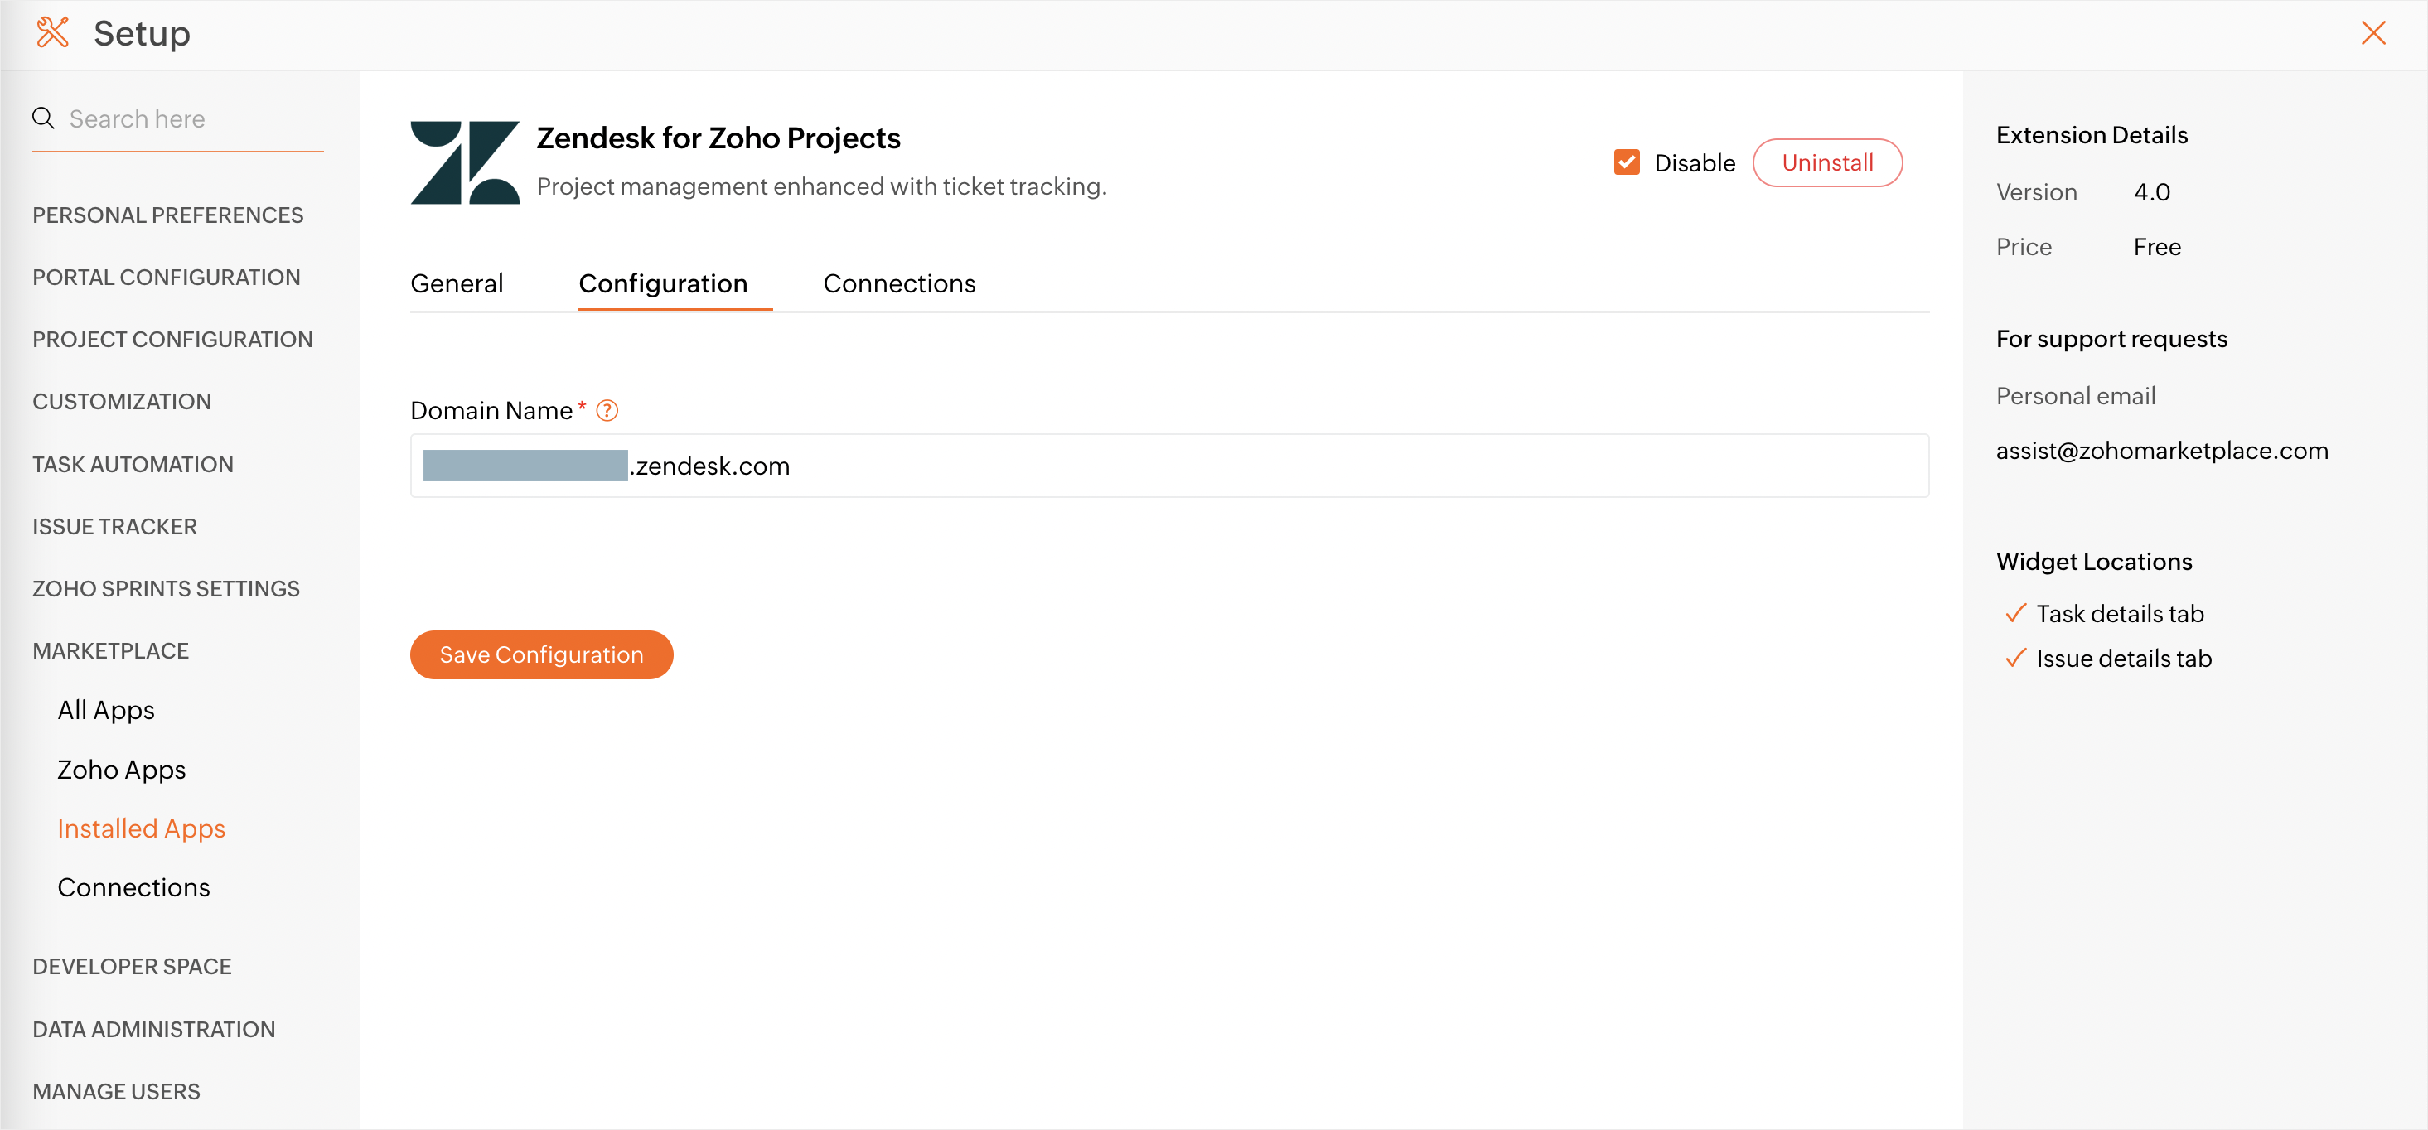Image resolution: width=2428 pixels, height=1130 pixels.
Task: Expand the Personal Preferences section
Action: point(167,215)
